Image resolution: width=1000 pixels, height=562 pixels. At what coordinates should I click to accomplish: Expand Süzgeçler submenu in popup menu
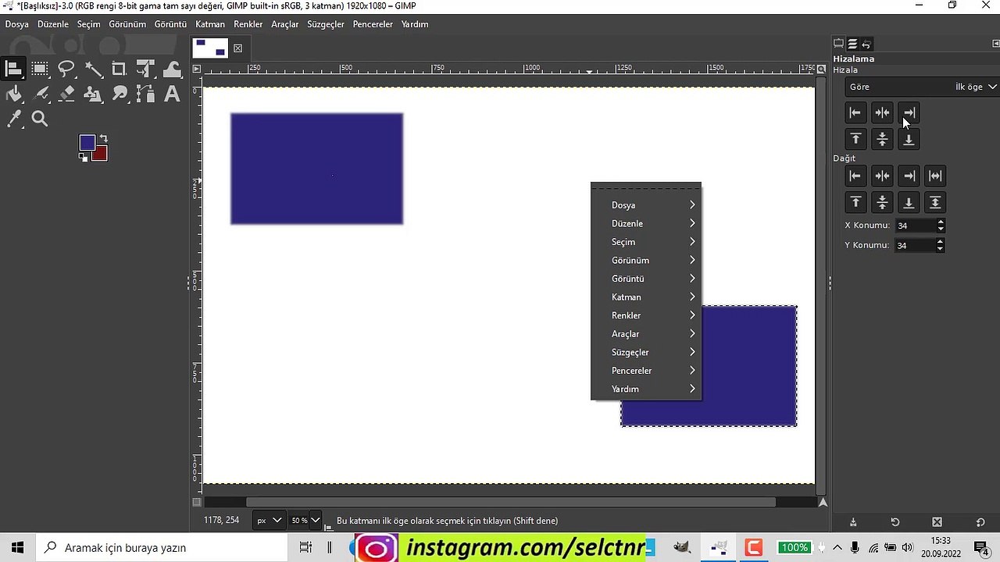646,352
